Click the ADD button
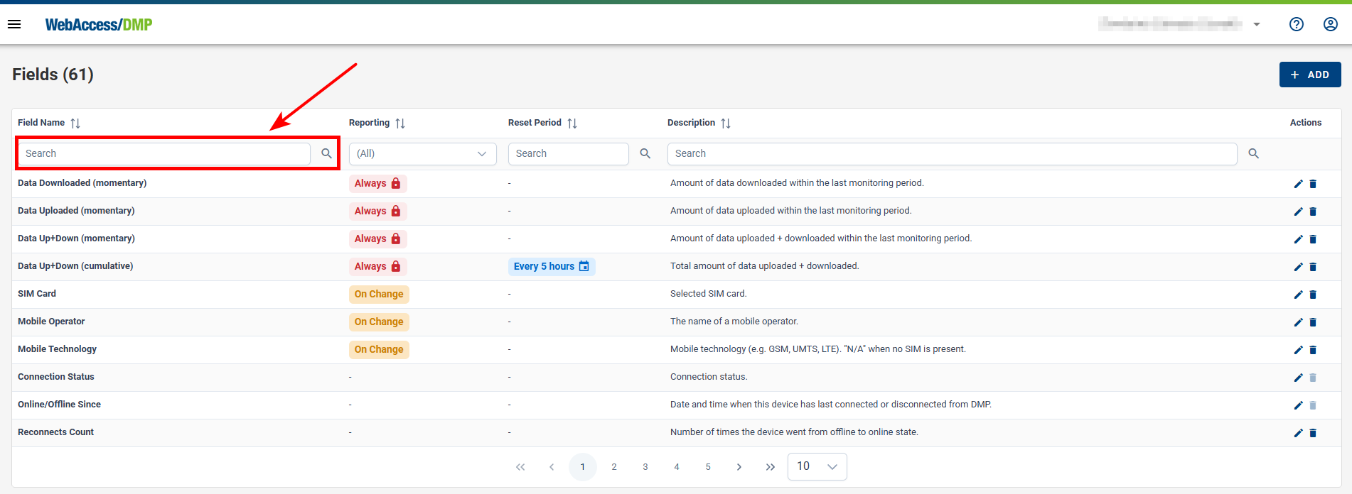The height and width of the screenshot is (494, 1352). [x=1309, y=75]
